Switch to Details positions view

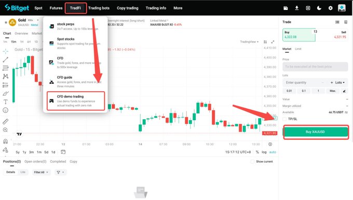(10, 172)
